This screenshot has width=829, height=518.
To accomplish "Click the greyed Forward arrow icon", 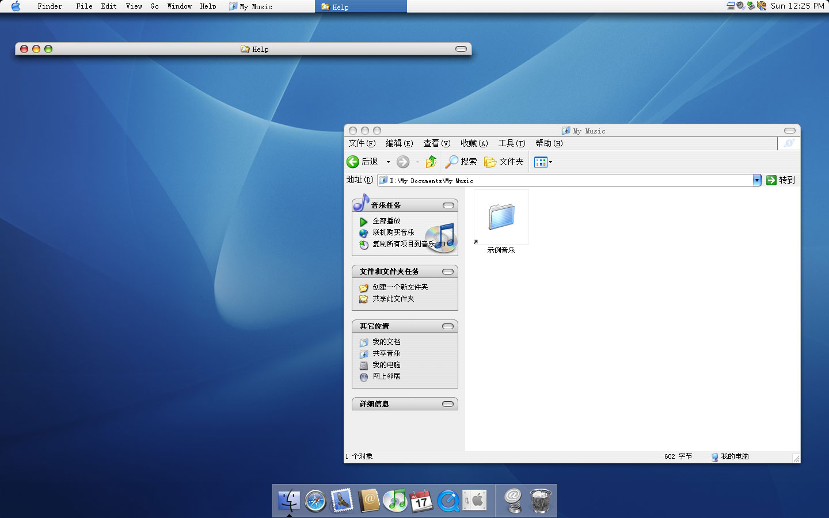I will click(403, 162).
